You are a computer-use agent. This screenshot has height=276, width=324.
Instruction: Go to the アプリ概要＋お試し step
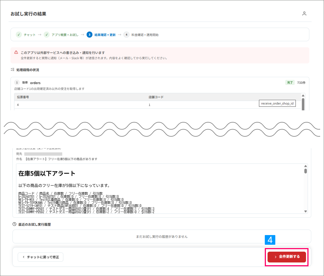(x=65, y=35)
